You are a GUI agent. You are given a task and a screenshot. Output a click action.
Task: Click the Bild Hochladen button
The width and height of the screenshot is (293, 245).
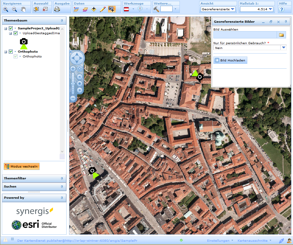pyautogui.click(x=230, y=60)
